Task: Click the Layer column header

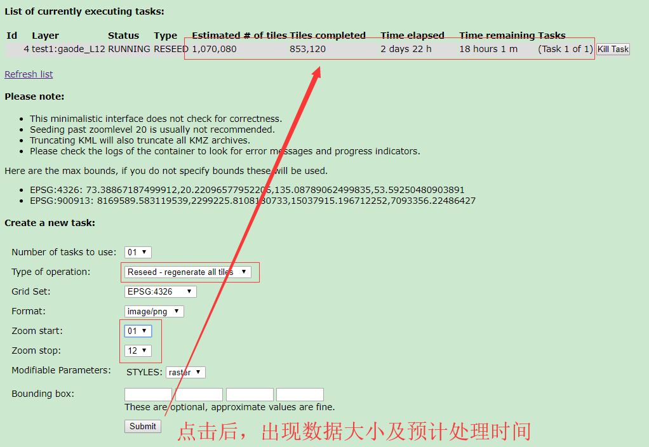Action: click(x=45, y=36)
